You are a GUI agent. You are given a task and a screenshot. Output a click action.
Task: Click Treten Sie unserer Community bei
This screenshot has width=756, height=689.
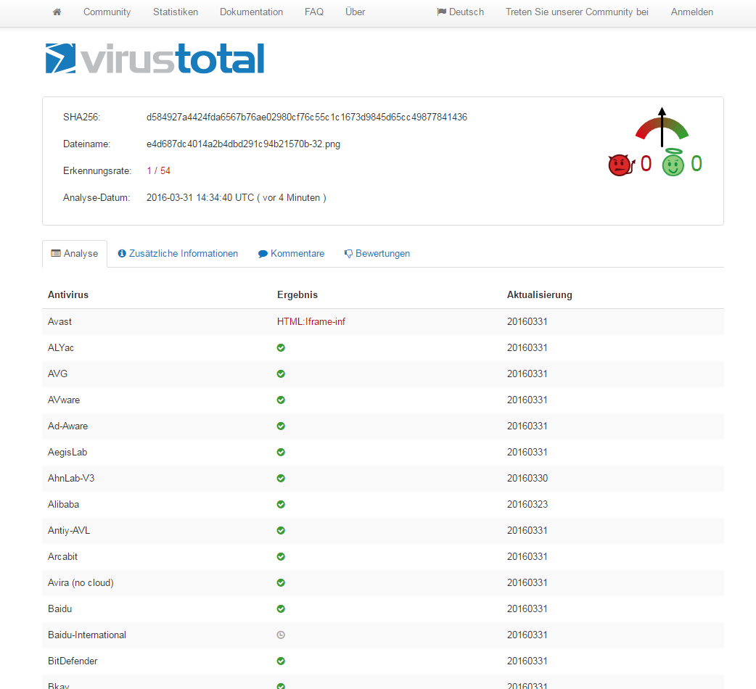pos(577,12)
